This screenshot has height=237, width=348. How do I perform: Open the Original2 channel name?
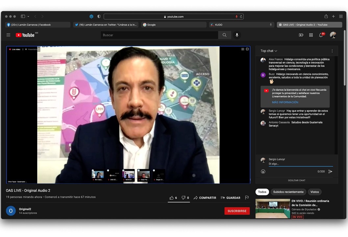pos(25,209)
